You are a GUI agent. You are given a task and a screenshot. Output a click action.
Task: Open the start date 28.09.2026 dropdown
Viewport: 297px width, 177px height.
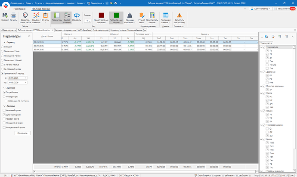point(26,78)
